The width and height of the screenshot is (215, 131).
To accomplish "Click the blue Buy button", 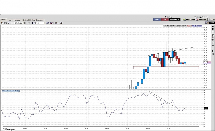I will tap(157, 20).
